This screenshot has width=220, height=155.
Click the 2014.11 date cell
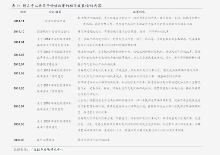pyautogui.click(x=19, y=21)
